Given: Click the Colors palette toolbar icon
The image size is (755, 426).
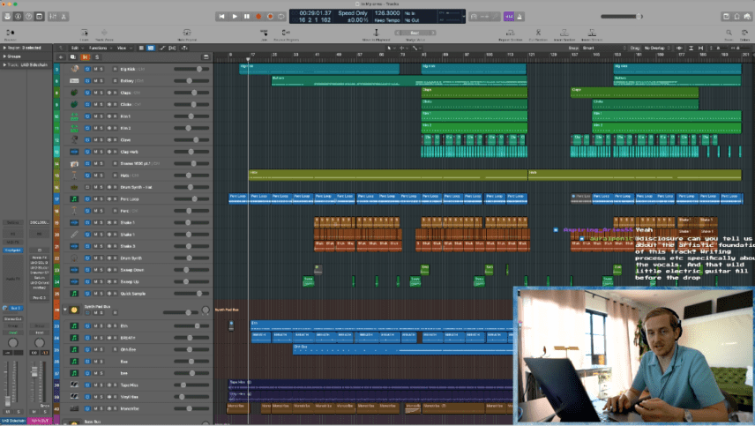Looking at the screenshot, I should [744, 34].
